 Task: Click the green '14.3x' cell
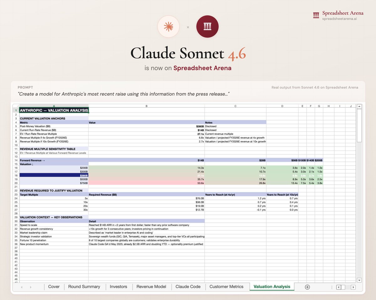pos(147,168)
